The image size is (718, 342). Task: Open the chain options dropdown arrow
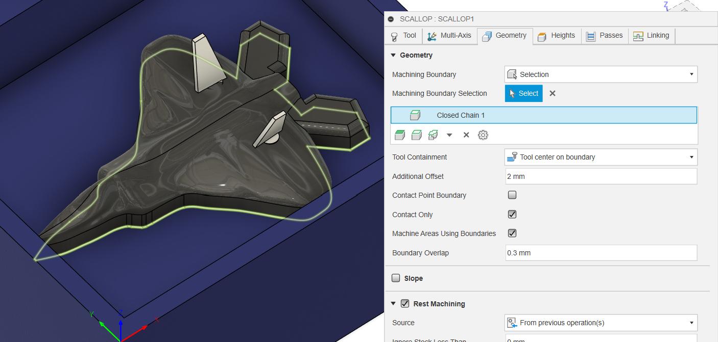pos(449,135)
